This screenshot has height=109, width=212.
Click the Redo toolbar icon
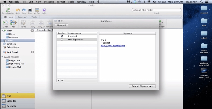coord(24,10)
